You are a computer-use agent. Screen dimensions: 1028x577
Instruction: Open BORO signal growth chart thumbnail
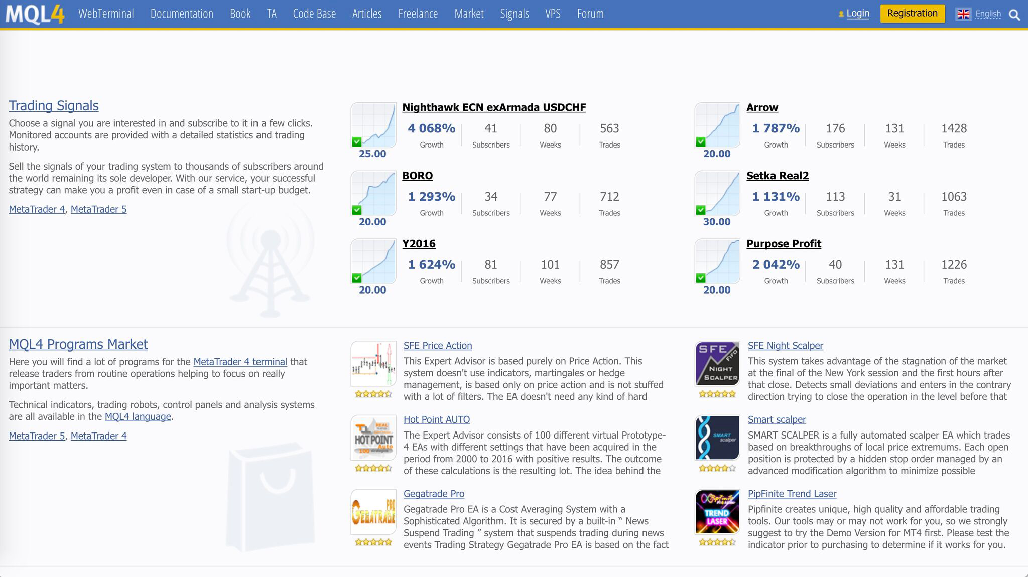373,193
